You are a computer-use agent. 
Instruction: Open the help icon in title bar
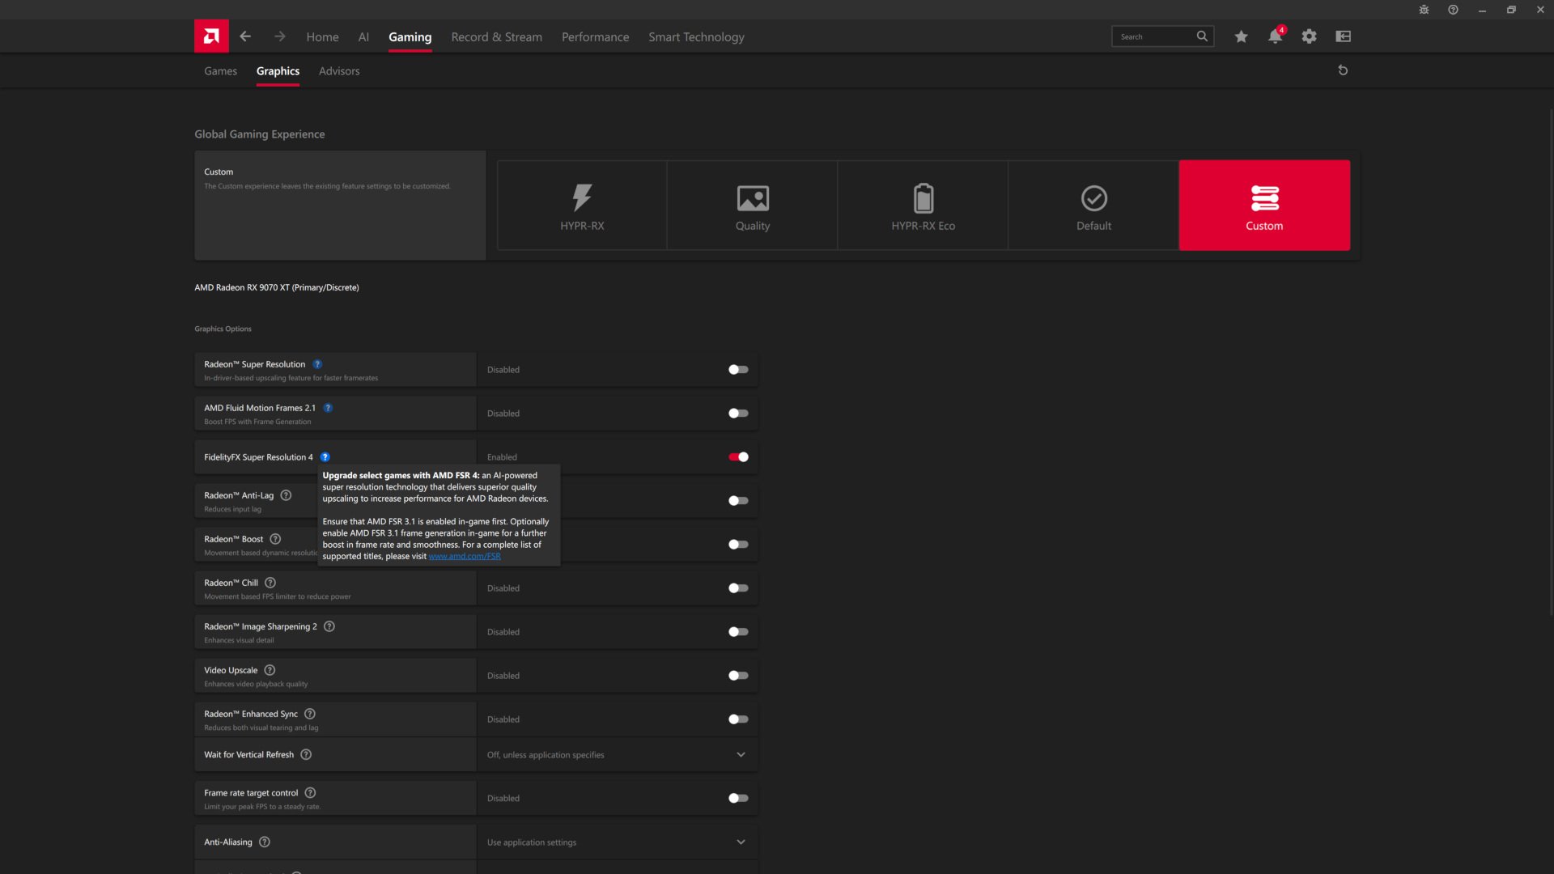[x=1453, y=10]
